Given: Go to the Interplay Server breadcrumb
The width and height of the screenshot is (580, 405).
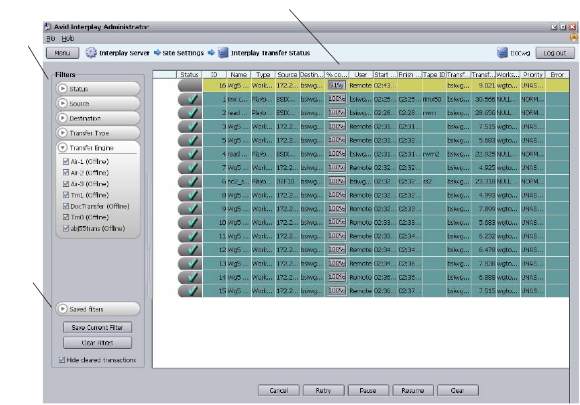Looking at the screenshot, I should (124, 53).
